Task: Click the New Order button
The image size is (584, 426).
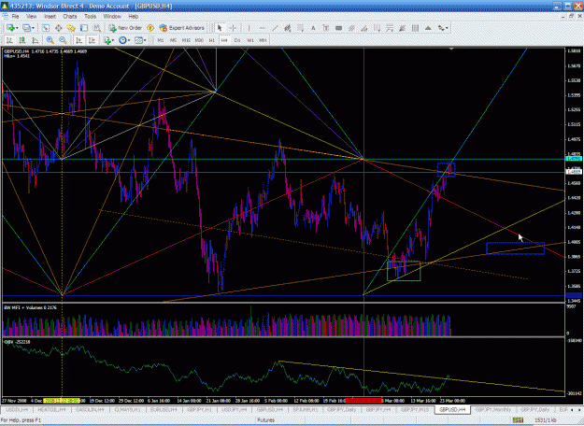Action: (x=125, y=28)
